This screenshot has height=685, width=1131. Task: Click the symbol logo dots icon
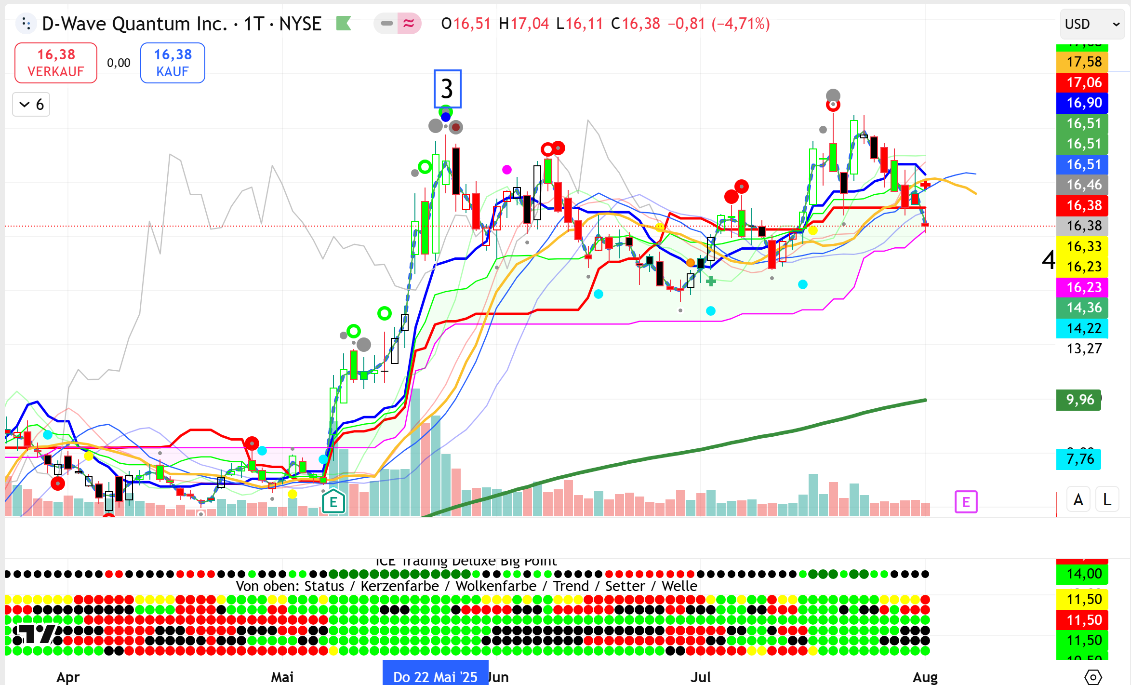tap(26, 23)
